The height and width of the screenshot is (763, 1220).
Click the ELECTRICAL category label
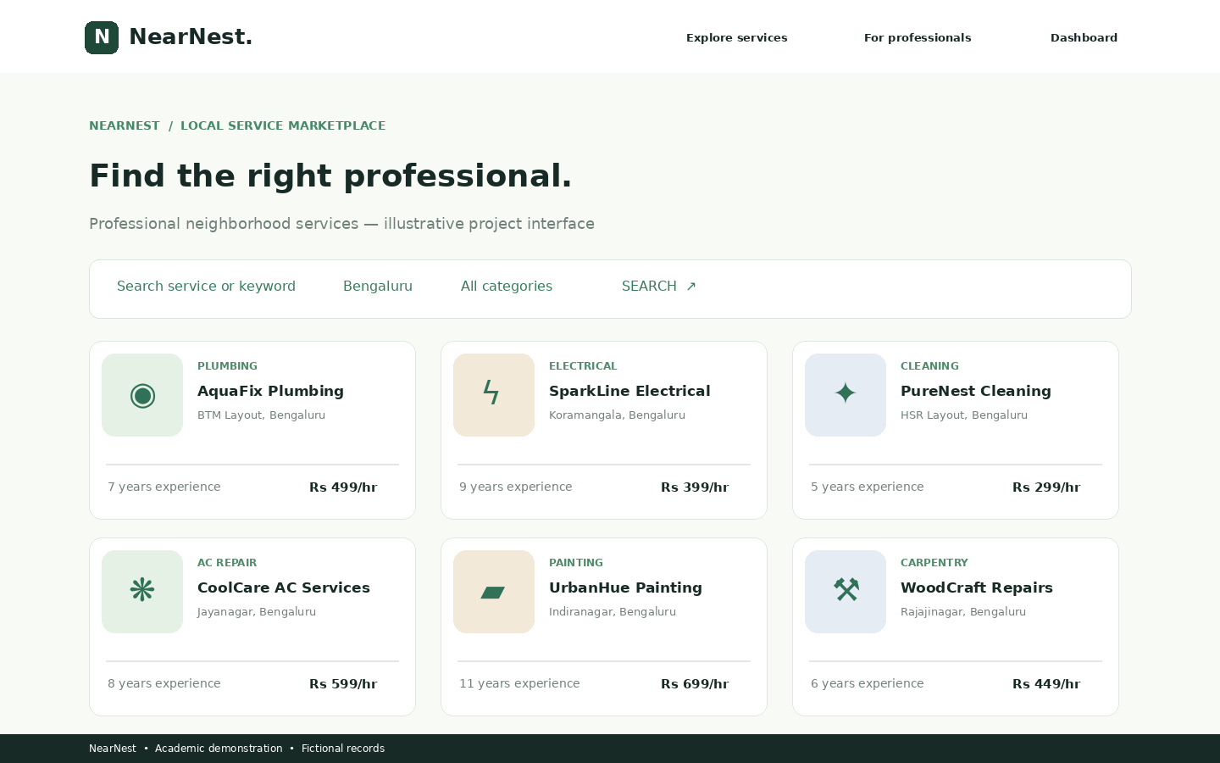point(583,366)
